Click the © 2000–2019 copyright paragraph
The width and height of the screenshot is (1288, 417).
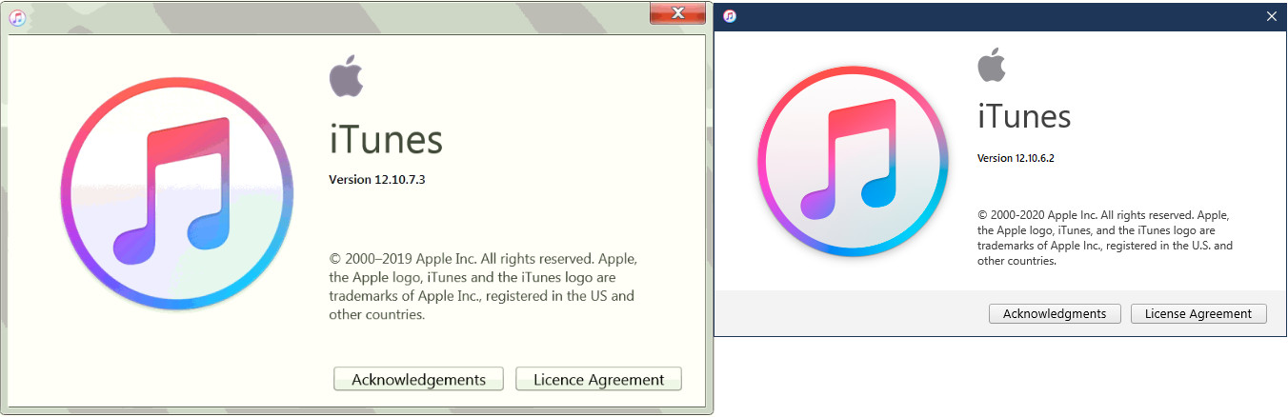point(482,286)
